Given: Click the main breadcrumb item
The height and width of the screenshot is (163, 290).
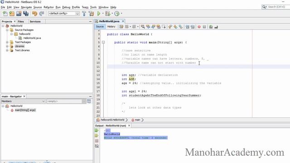Looking at the screenshot, I should click(x=137, y=120).
